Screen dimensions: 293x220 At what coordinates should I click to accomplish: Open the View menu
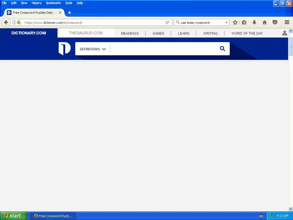(x=24, y=3)
